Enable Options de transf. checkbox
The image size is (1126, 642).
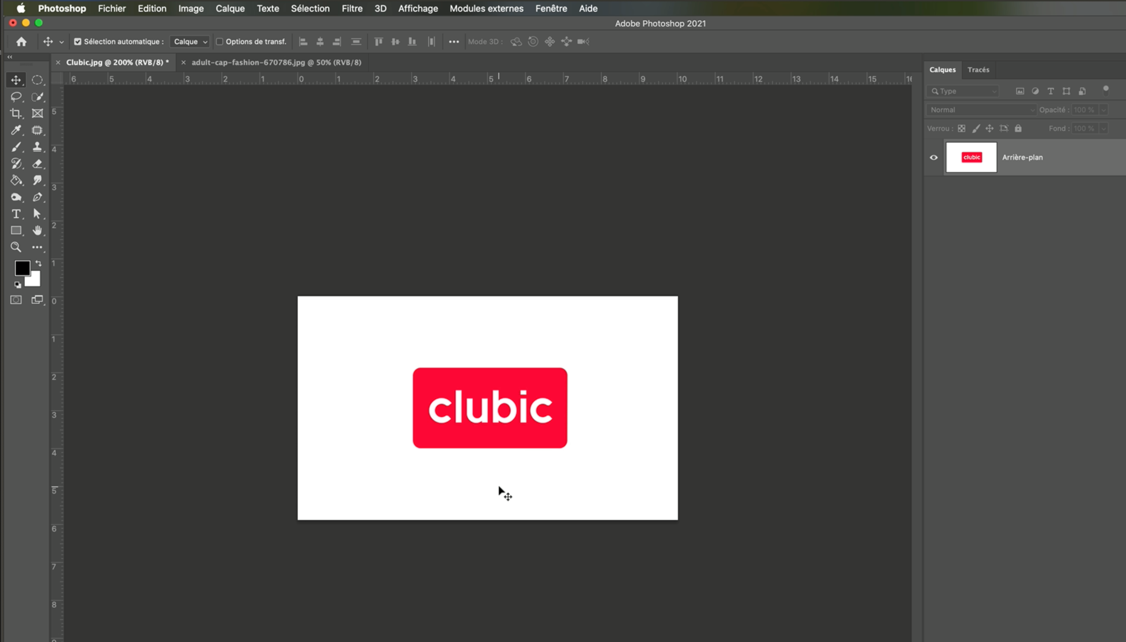pyautogui.click(x=219, y=41)
